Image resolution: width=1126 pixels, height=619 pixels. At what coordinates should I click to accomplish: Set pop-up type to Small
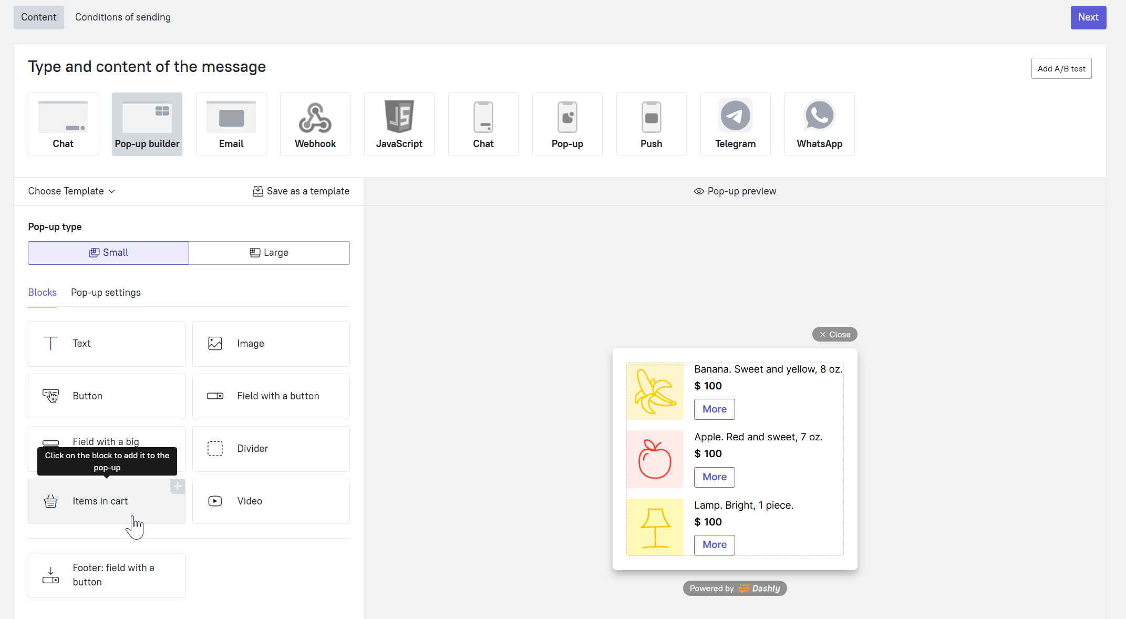tap(108, 253)
